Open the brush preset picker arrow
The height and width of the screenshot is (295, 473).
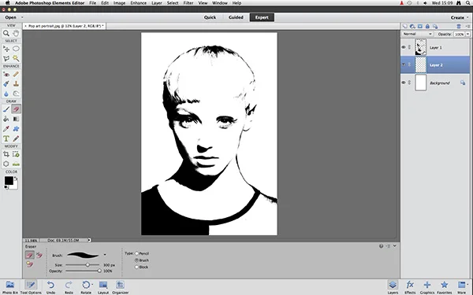[105, 255]
